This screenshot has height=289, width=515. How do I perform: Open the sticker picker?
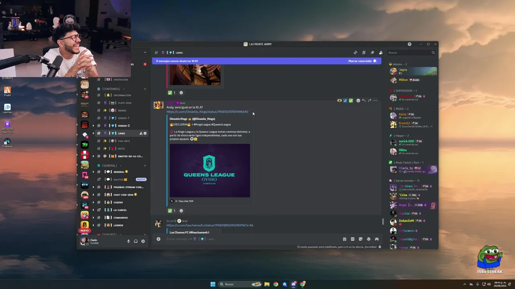tap(360, 239)
